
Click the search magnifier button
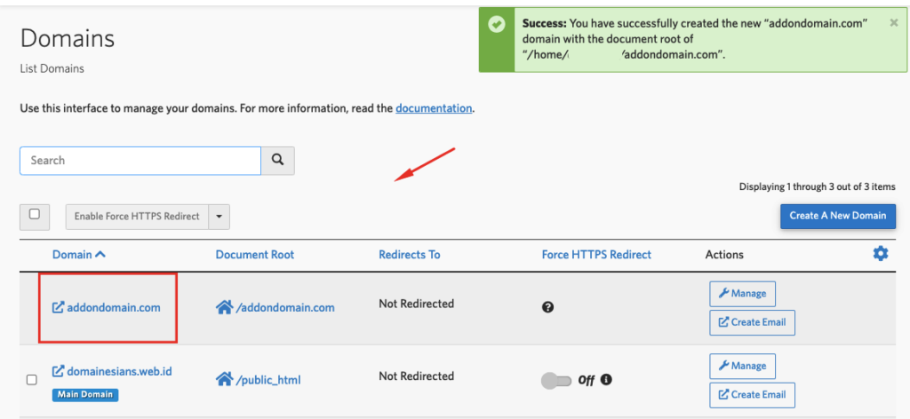click(277, 161)
